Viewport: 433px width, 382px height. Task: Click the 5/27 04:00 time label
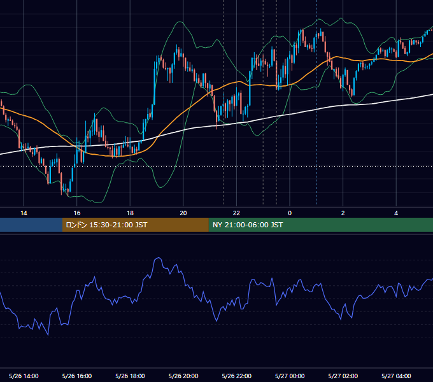click(x=396, y=376)
